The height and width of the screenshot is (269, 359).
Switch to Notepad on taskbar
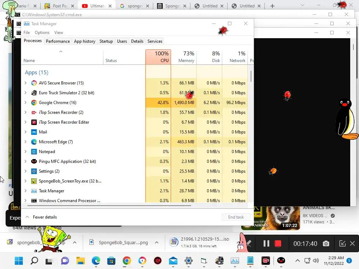250,261
